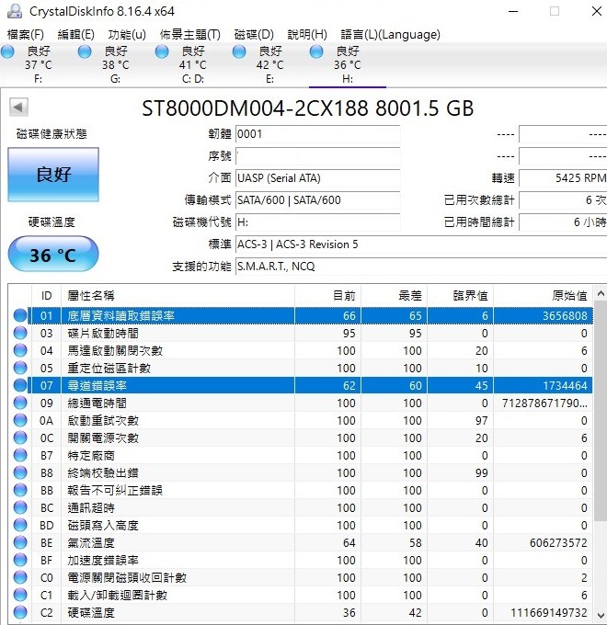Click the standard field ACS-3 Revision 5
Screen dimensions: 607x625
[x=421, y=244]
